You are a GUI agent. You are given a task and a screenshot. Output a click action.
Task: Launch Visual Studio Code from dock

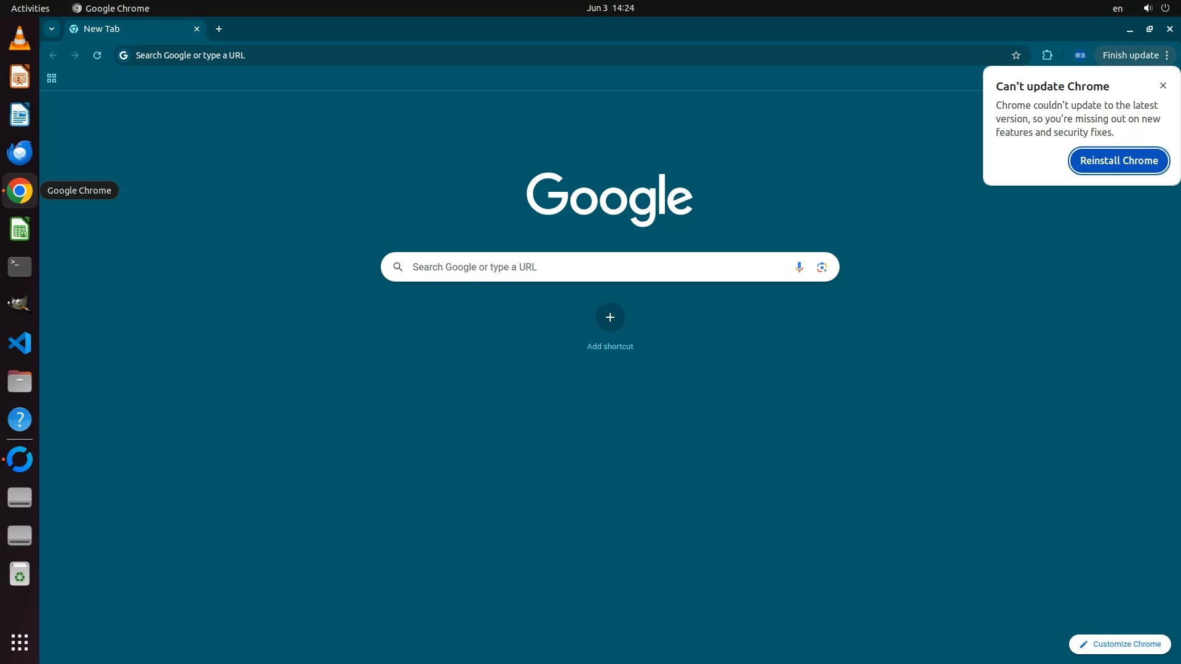(x=20, y=343)
